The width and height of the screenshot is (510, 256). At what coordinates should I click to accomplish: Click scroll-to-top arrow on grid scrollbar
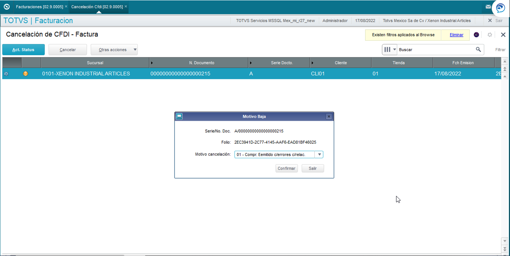click(505, 61)
